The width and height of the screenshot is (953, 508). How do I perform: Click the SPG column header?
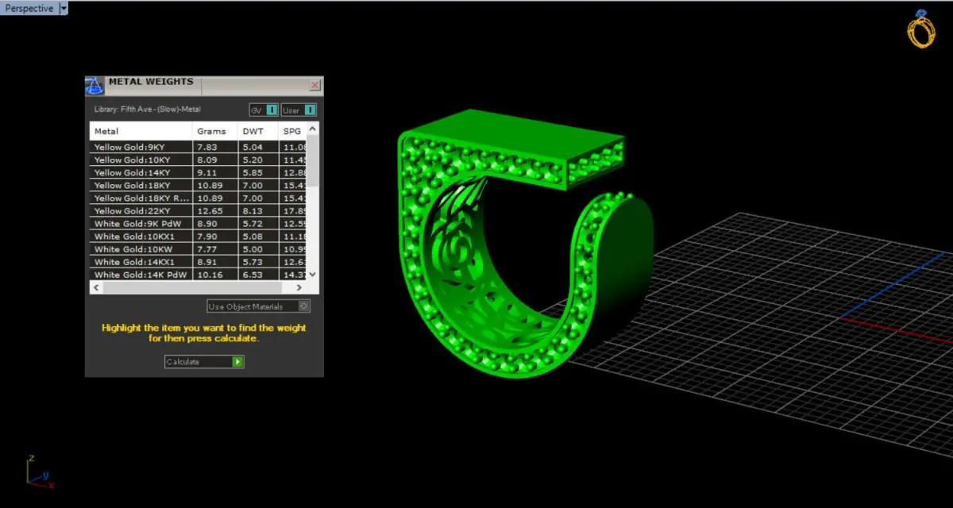[292, 131]
